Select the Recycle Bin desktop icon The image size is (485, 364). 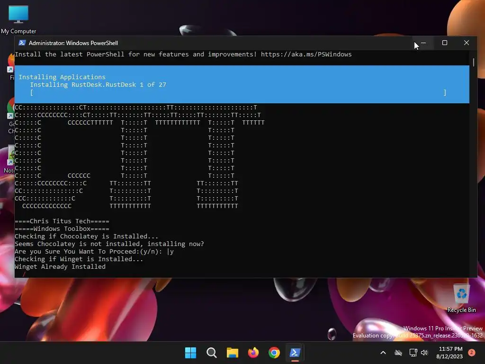[x=461, y=299]
